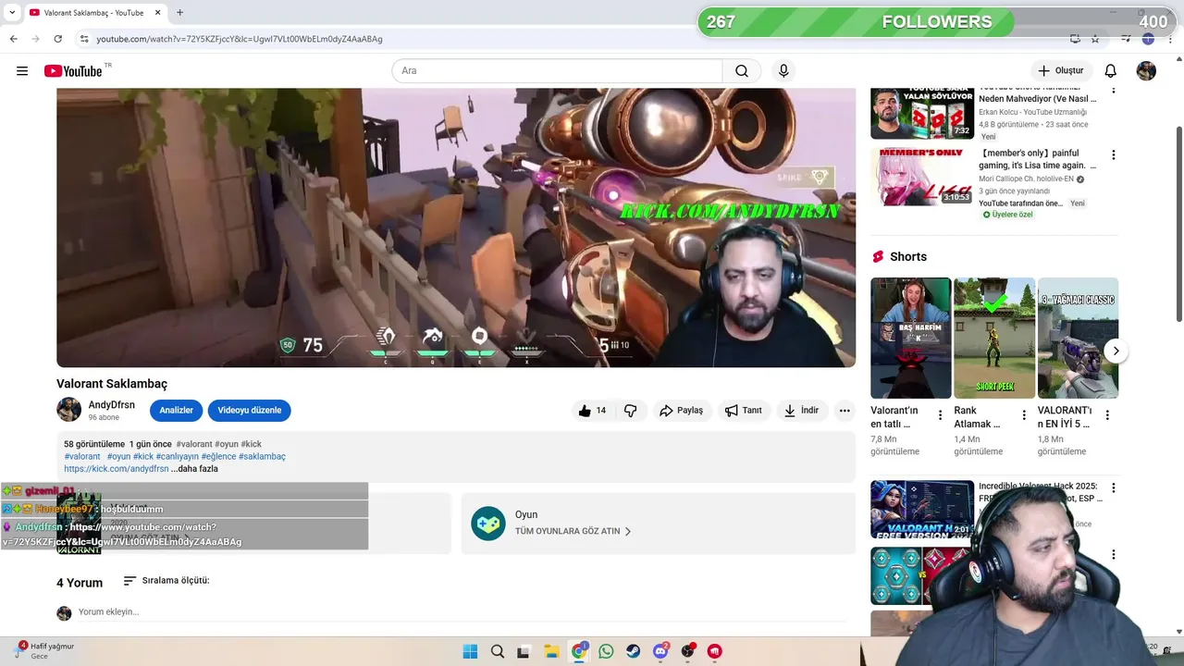Open options for the Mori Calliope video
The height and width of the screenshot is (666, 1184).
(x=1114, y=155)
